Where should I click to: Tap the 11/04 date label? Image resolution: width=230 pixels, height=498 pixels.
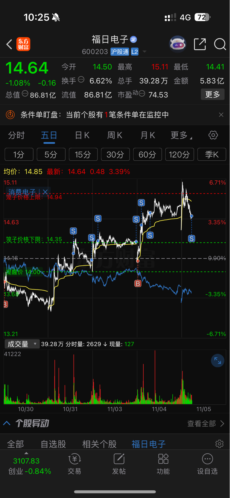pos(159,409)
